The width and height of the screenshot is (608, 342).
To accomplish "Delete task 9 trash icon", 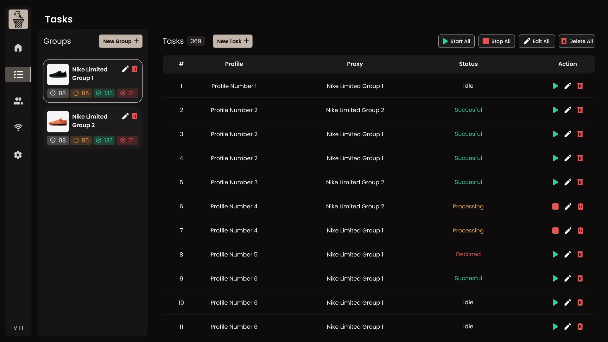I will tap(580, 278).
